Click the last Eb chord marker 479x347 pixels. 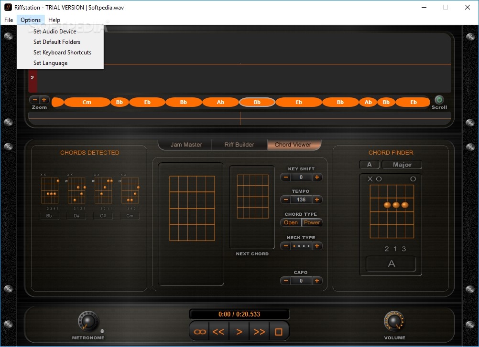[x=413, y=102]
